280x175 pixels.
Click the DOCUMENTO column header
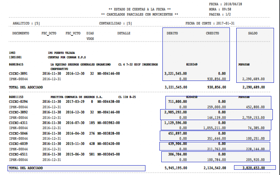tap(21, 33)
